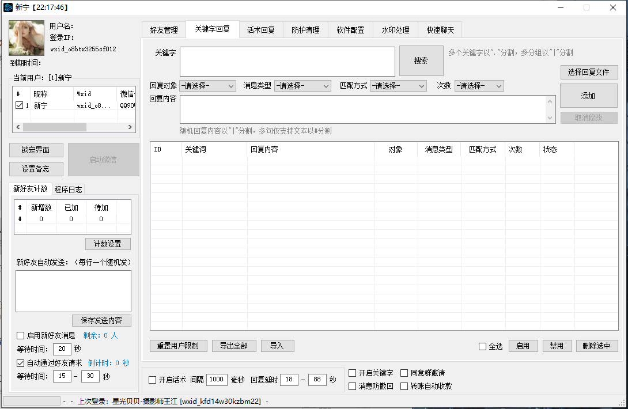Click the wait time field showing 15

62,376
